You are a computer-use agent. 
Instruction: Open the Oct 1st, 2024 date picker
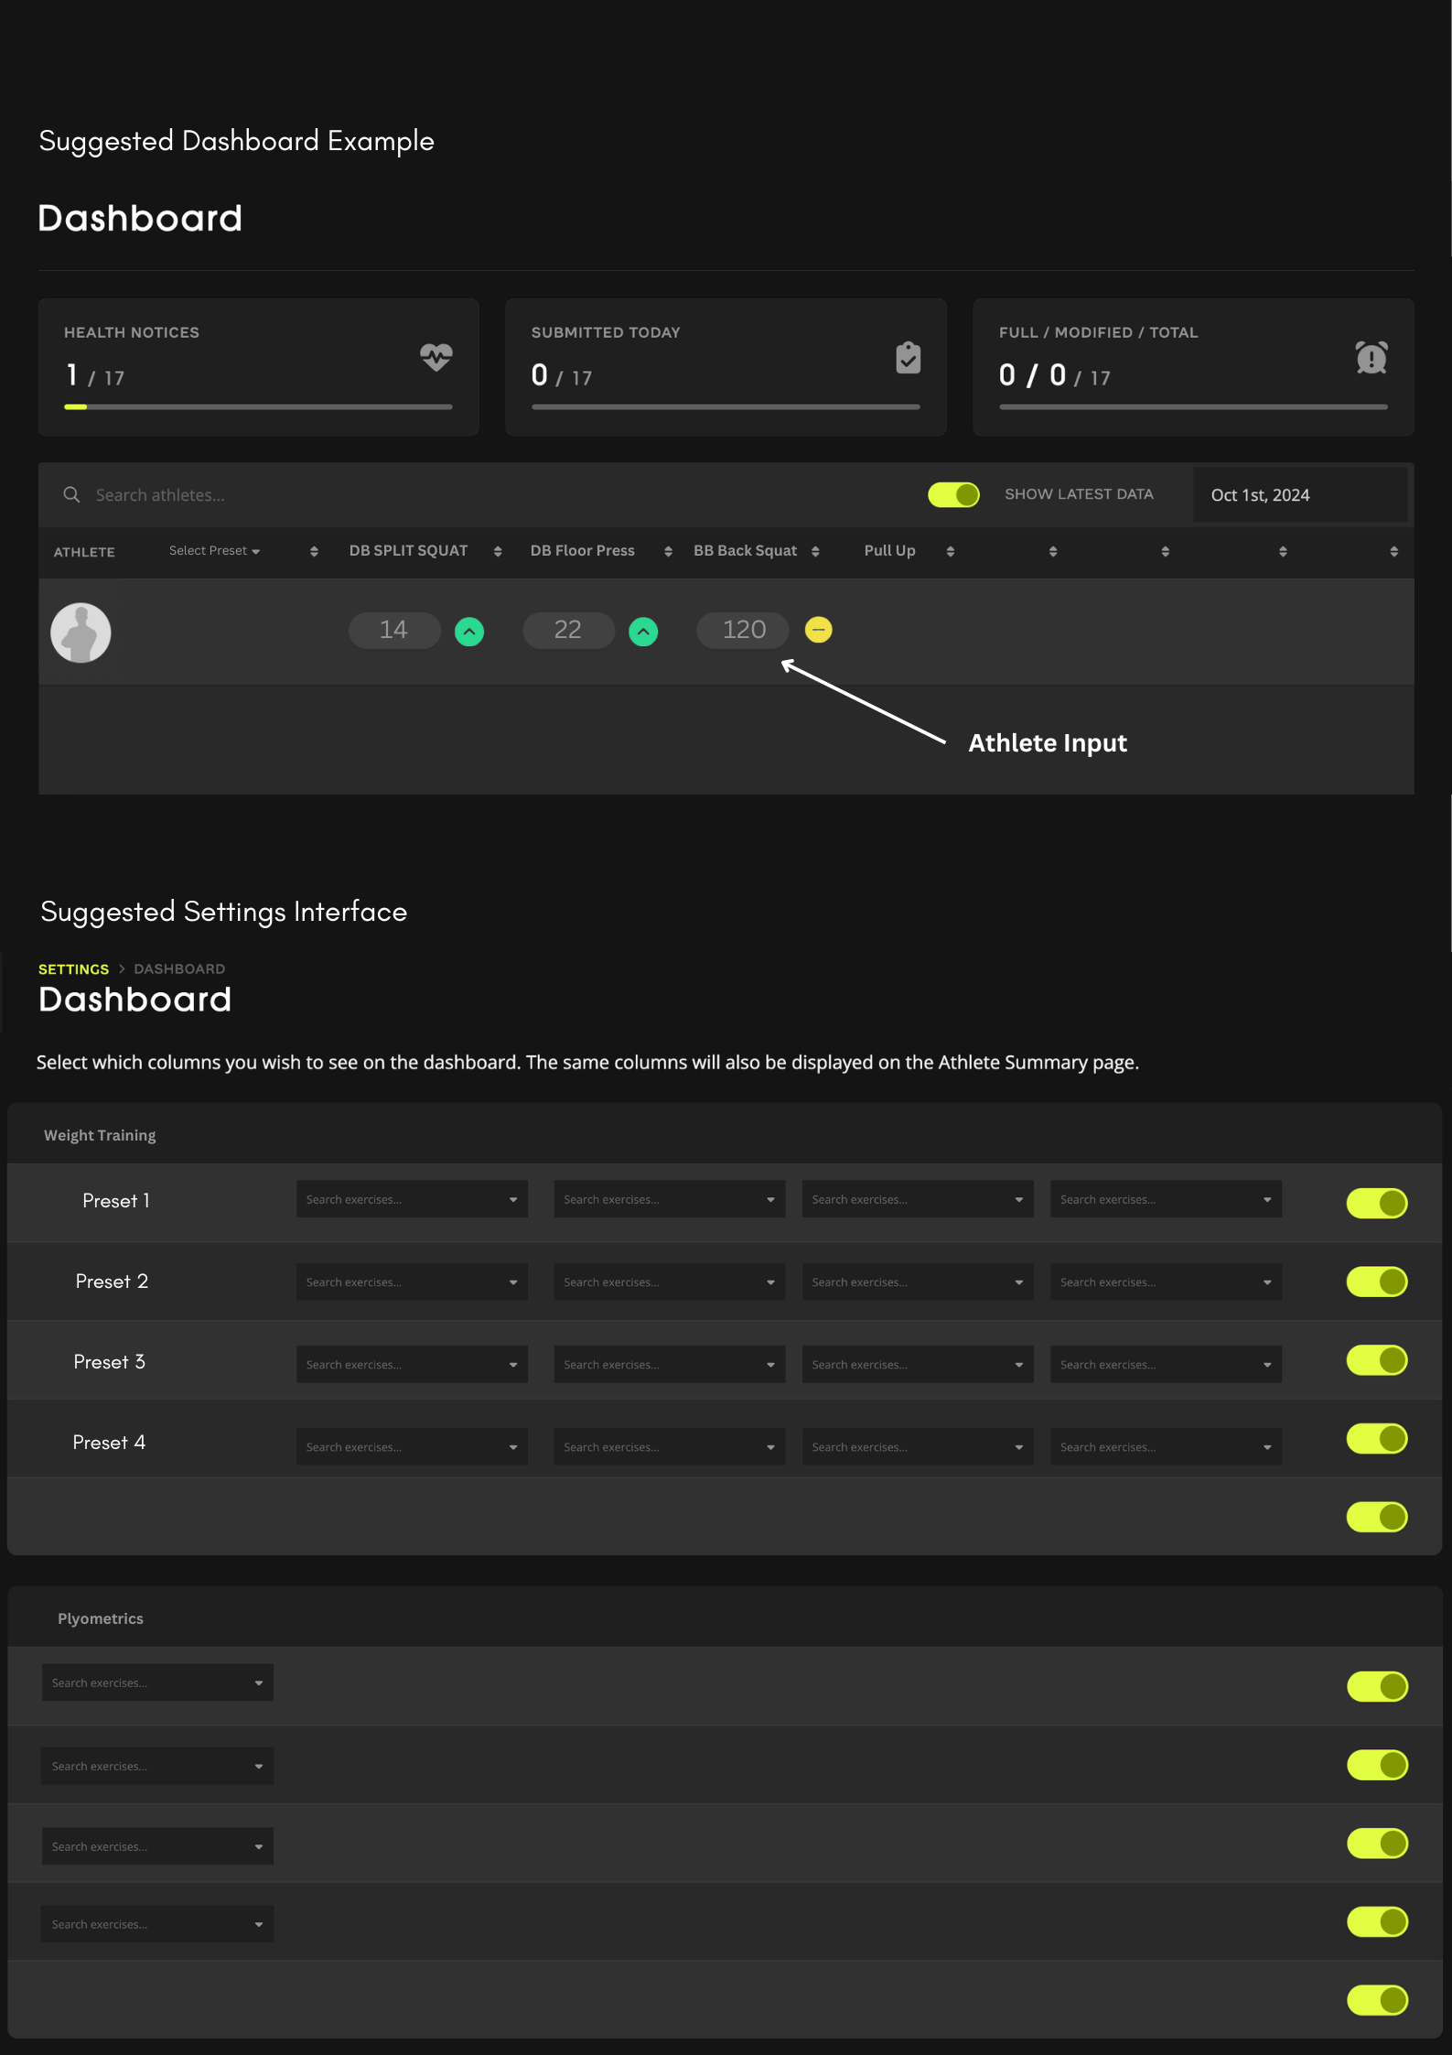pyautogui.click(x=1299, y=495)
